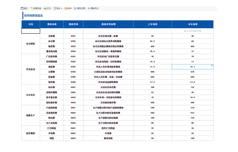Click the 提交 submit save icon

[22, 9]
